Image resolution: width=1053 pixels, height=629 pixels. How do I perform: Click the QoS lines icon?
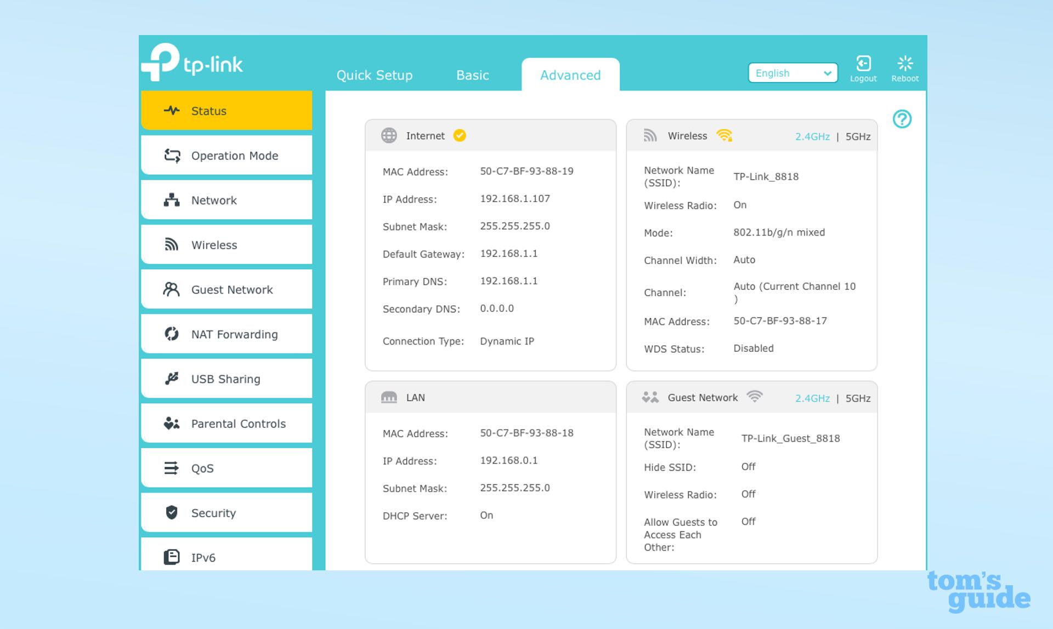[172, 468]
